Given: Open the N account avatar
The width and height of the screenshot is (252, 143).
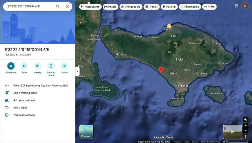Looking at the screenshot, I should point(245,6).
